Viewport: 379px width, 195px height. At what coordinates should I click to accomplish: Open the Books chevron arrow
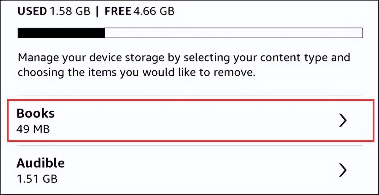coord(343,120)
